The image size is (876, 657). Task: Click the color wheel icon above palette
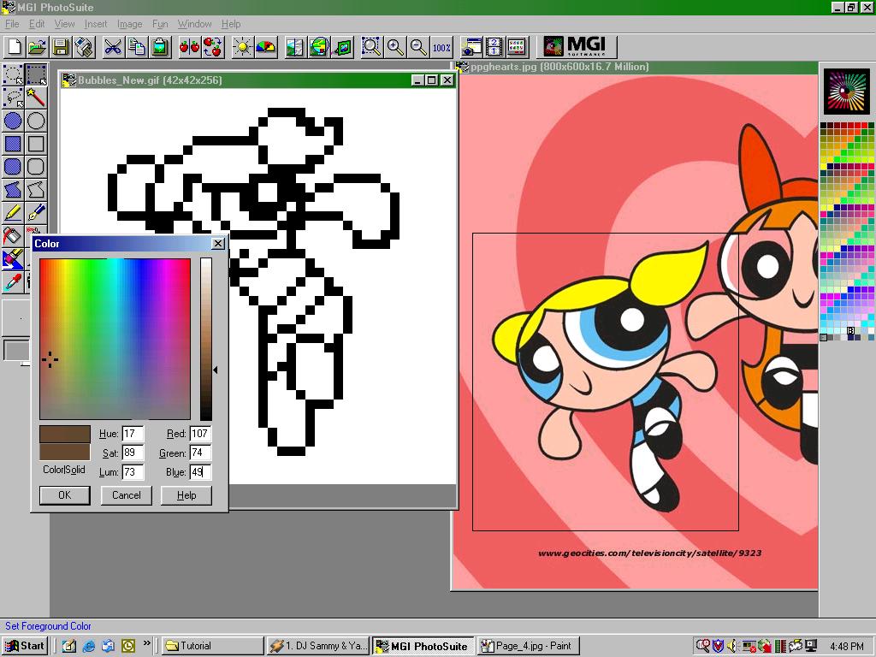(846, 92)
